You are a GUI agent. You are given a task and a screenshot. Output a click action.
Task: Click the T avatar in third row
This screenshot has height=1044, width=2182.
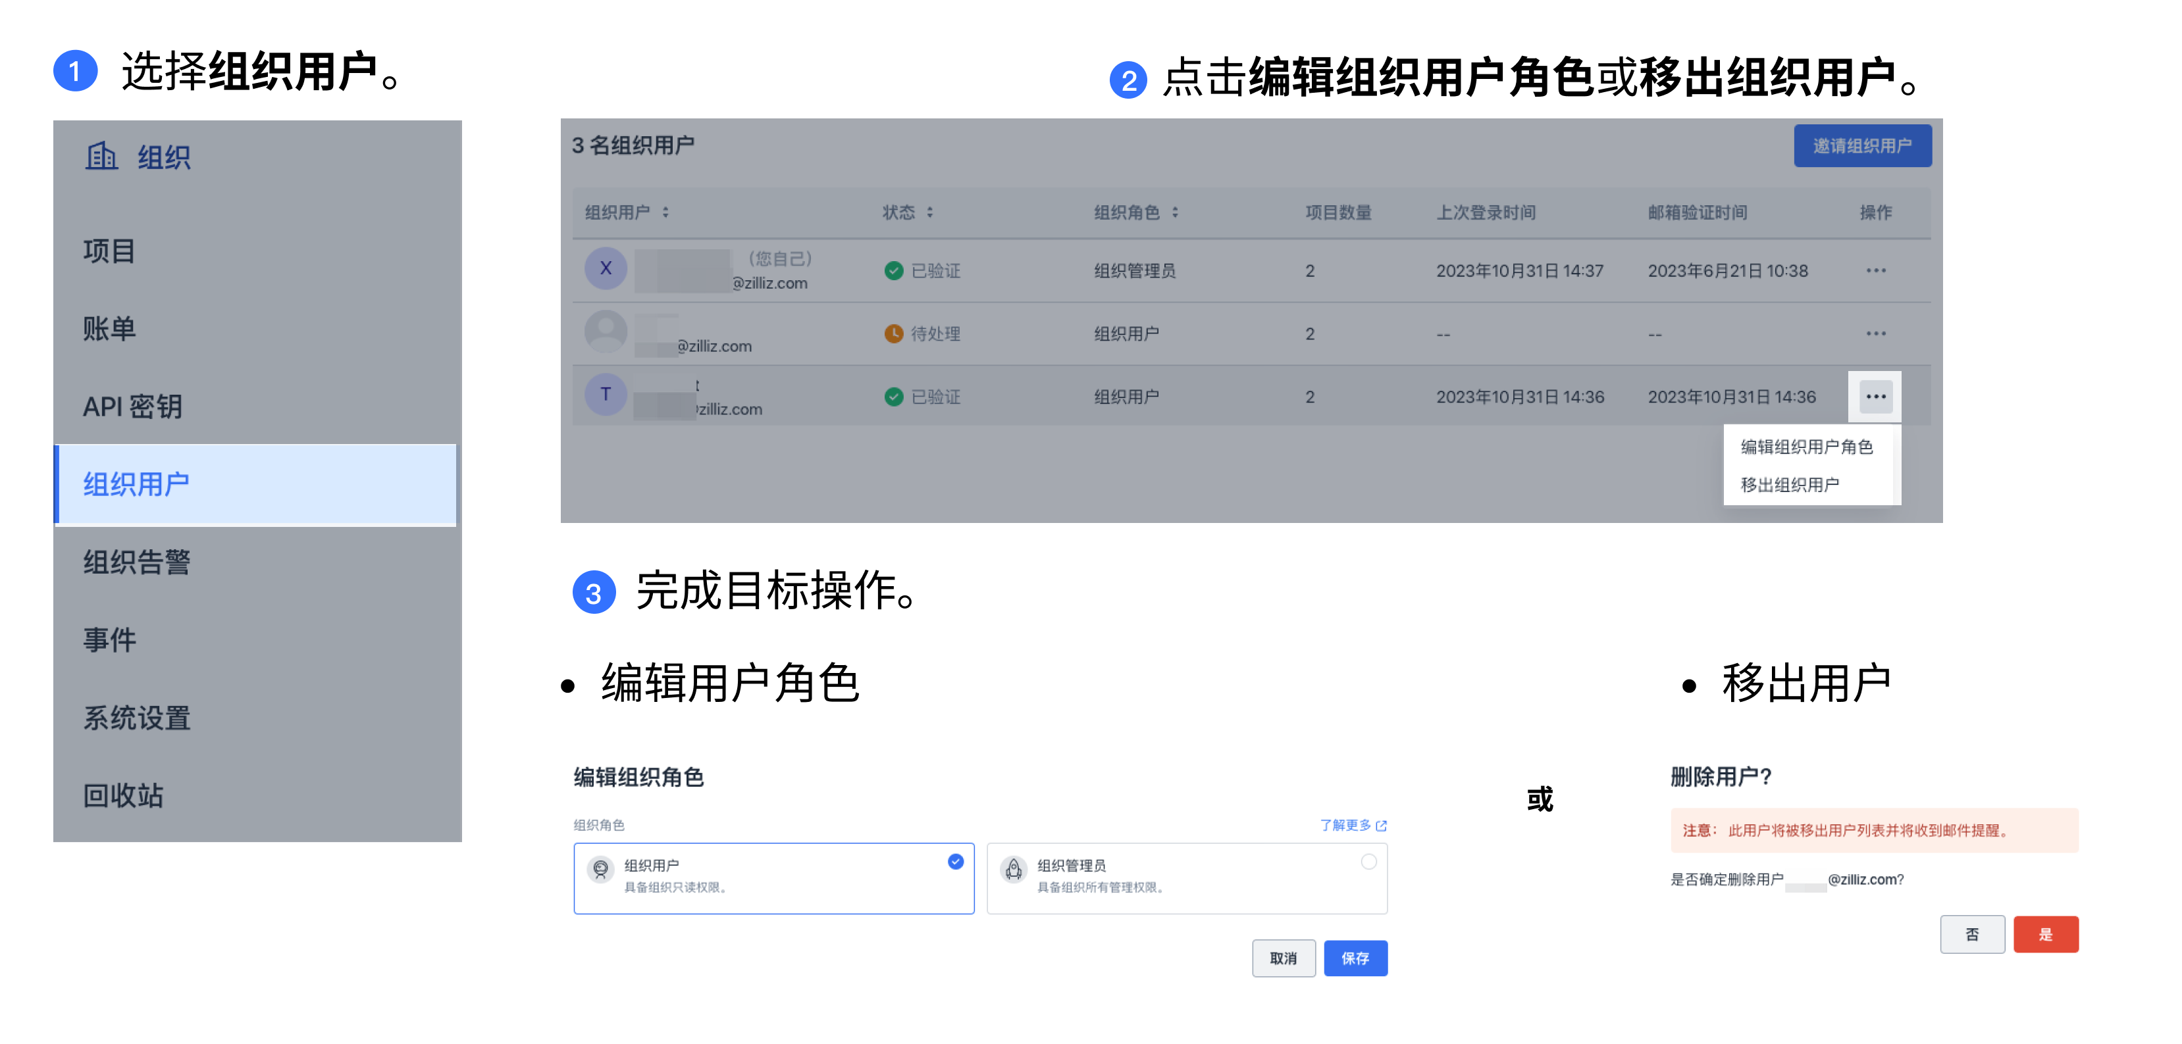(606, 395)
